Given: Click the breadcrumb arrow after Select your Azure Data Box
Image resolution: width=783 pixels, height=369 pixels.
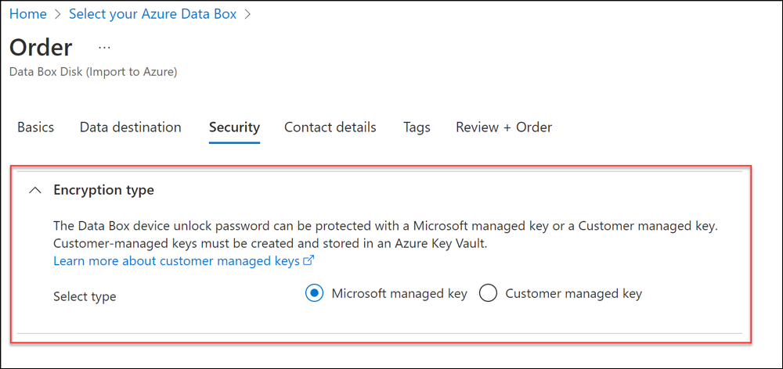Looking at the screenshot, I should pyautogui.click(x=247, y=15).
